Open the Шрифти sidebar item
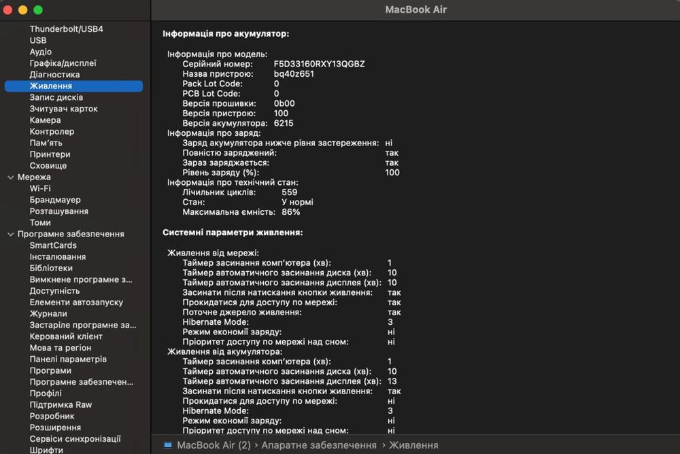Image resolution: width=680 pixels, height=454 pixels. [46, 450]
